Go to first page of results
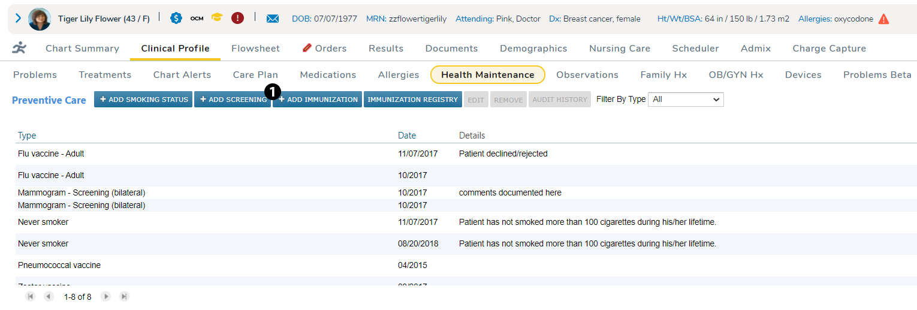 tap(31, 296)
